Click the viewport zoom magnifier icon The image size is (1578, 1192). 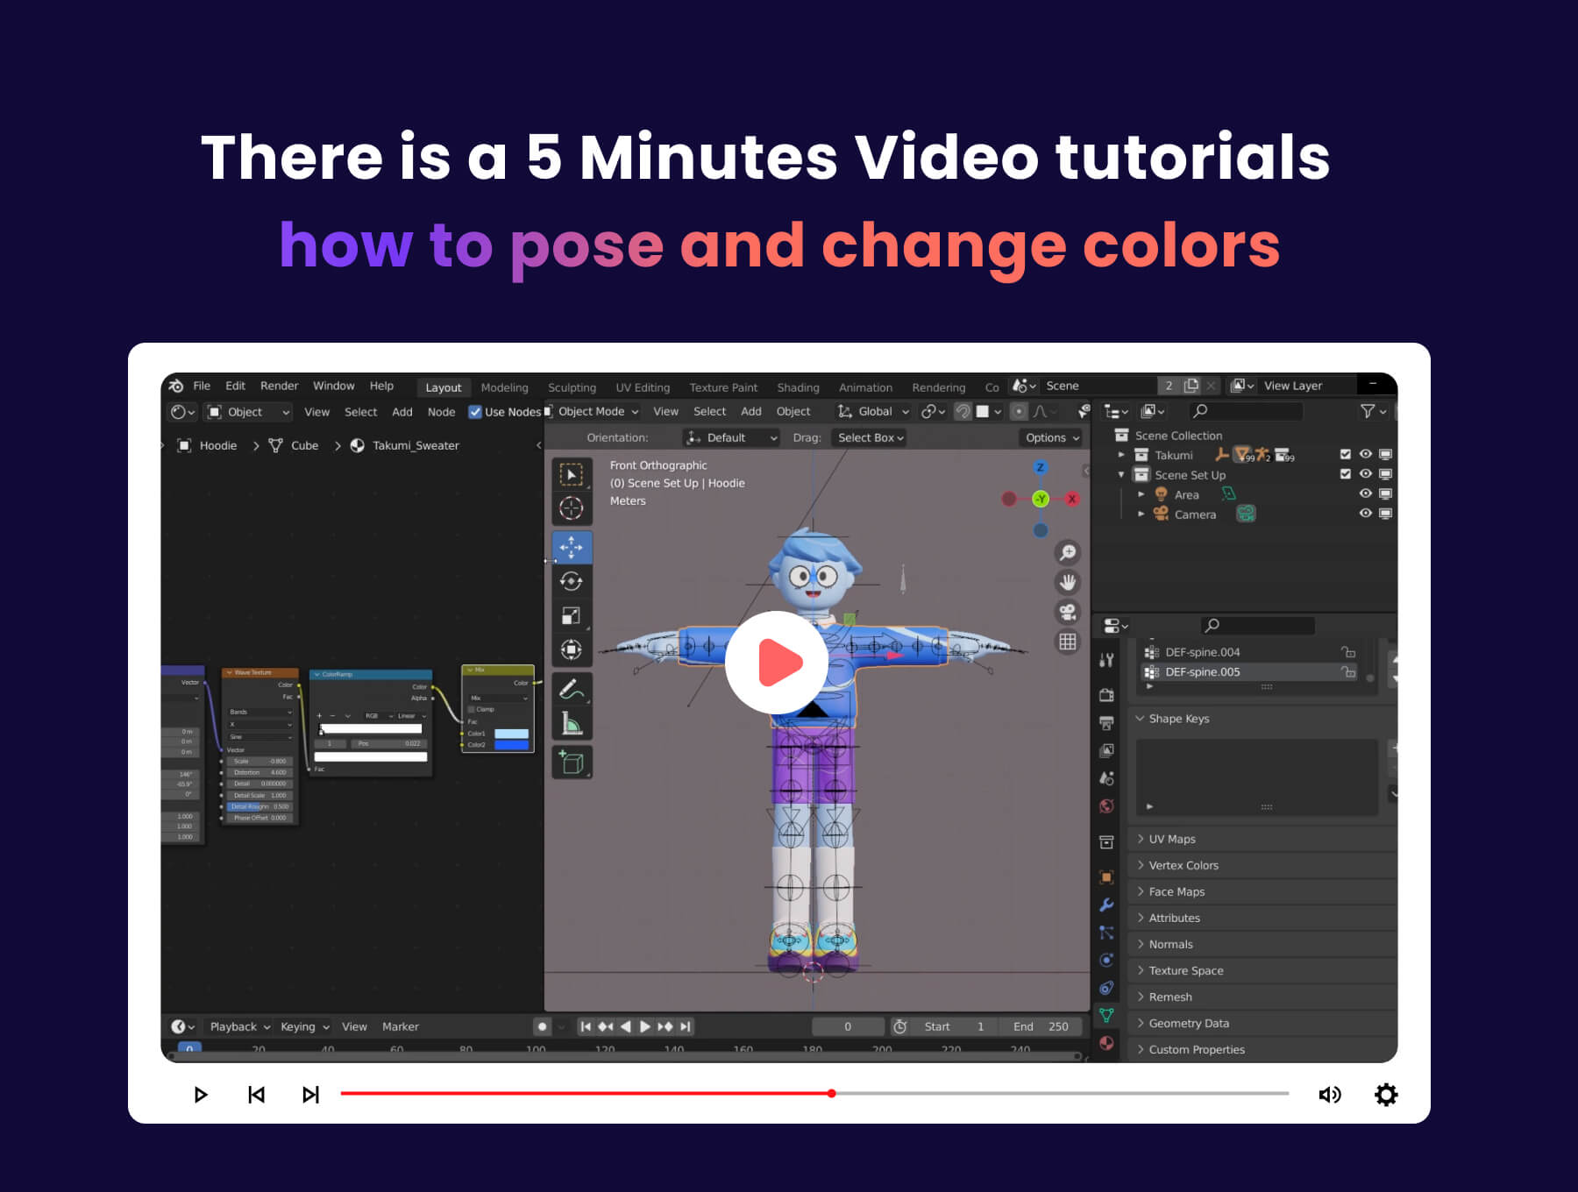pos(1067,553)
